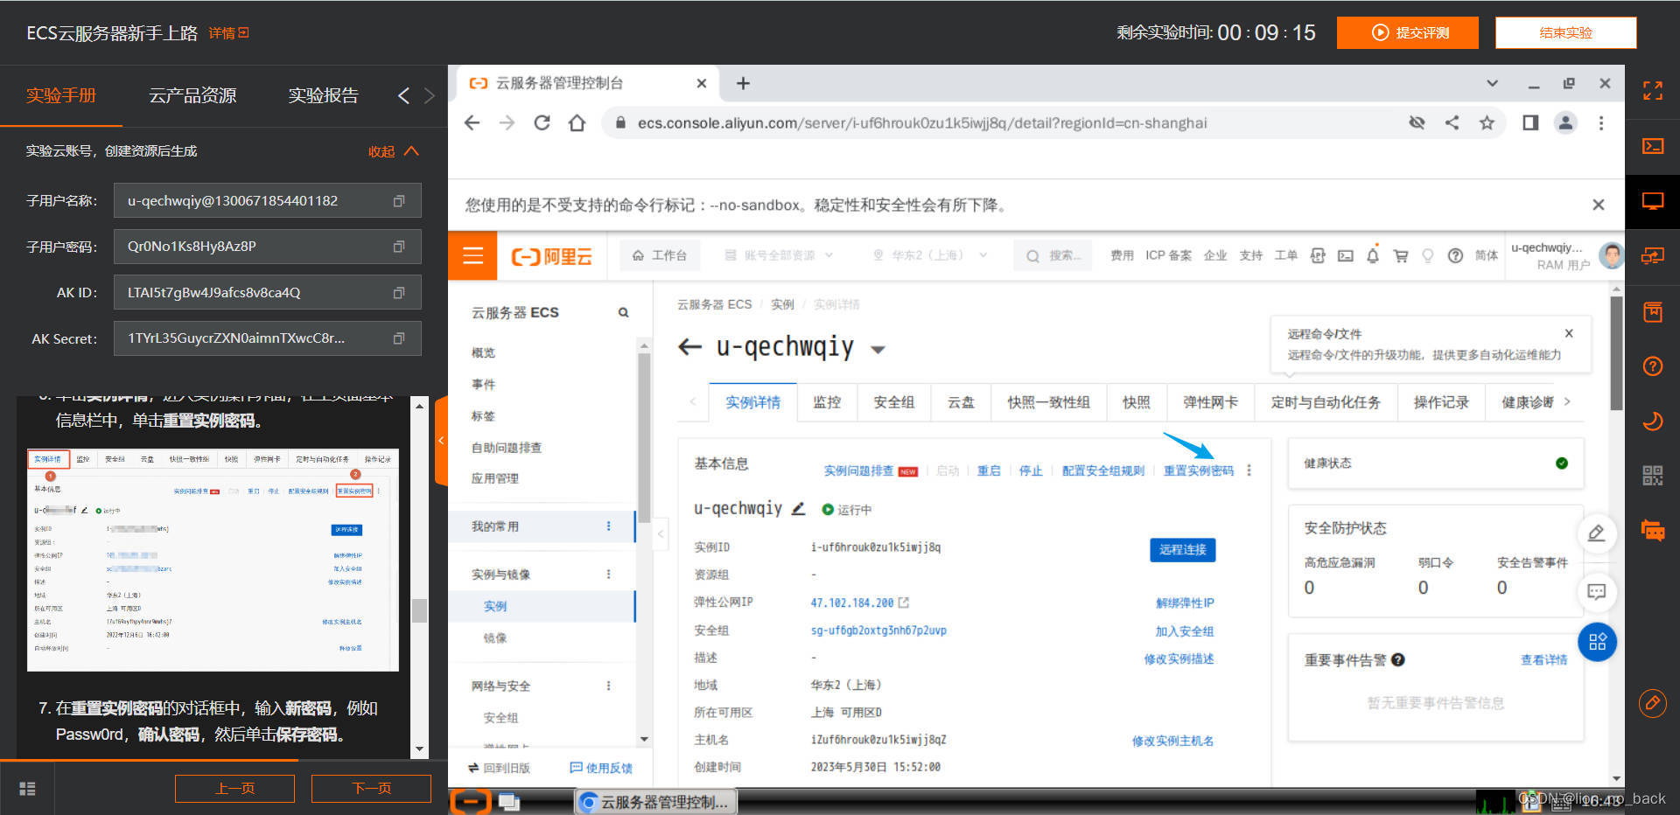
Task: Toggle fullscreen in the right lab sidebar
Action: click(1653, 91)
